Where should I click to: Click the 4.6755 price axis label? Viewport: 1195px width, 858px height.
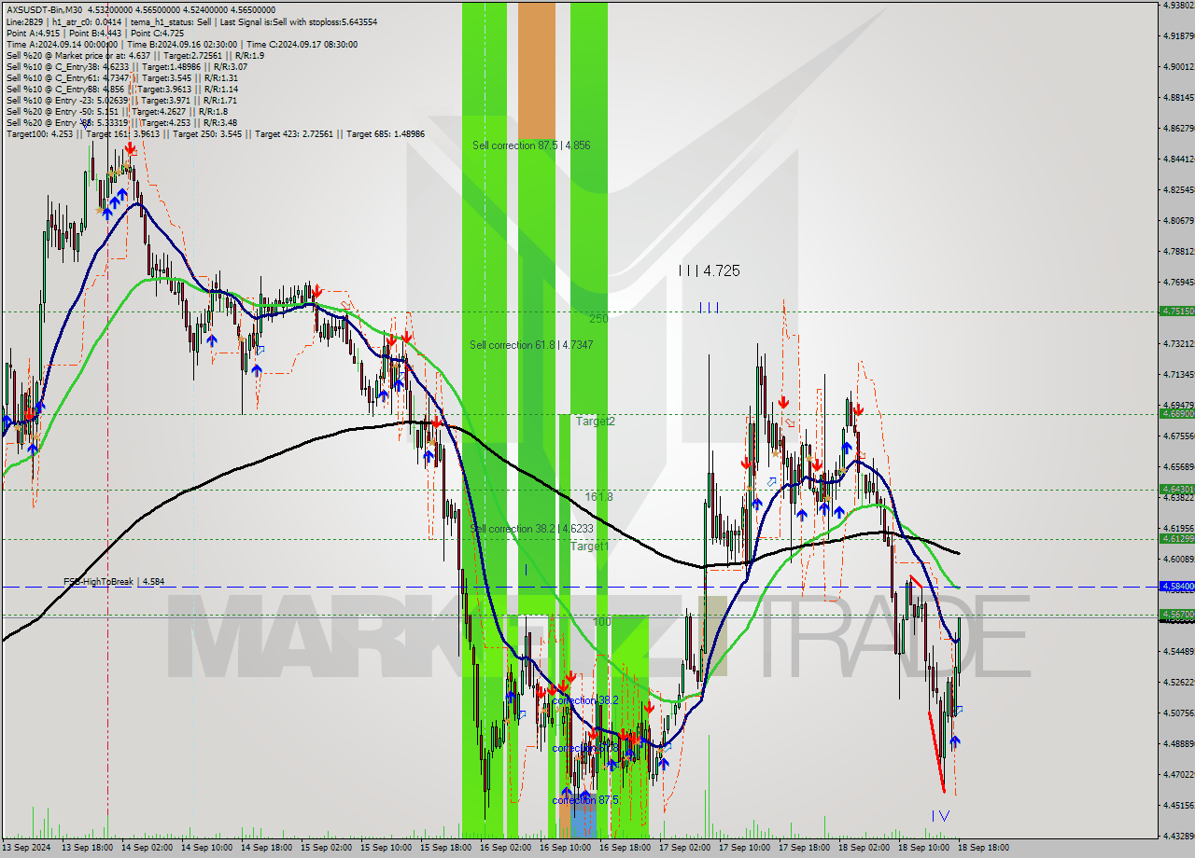pos(1179,436)
